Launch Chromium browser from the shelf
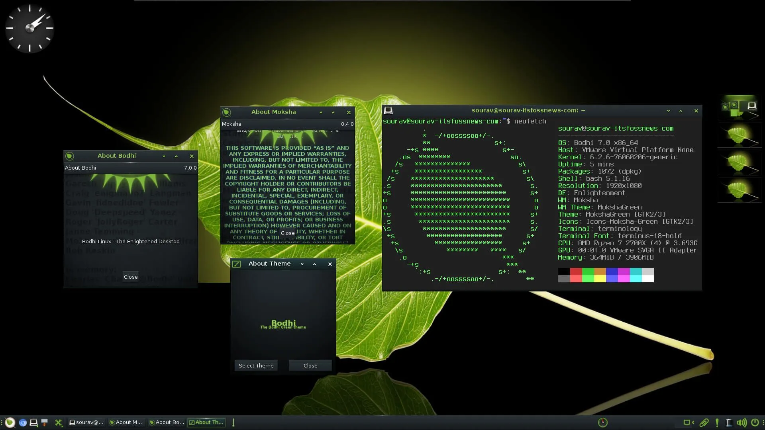Image resolution: width=765 pixels, height=430 pixels. click(23, 423)
